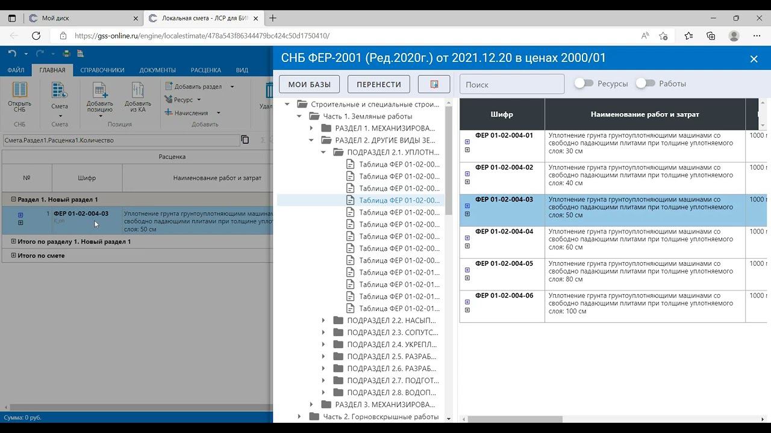Image resolution: width=771 pixels, height=433 pixels.
Task: Collapse the ПОДРАЗДЕЛ 2.1. УПЛОТН... node
Action: pos(323,152)
